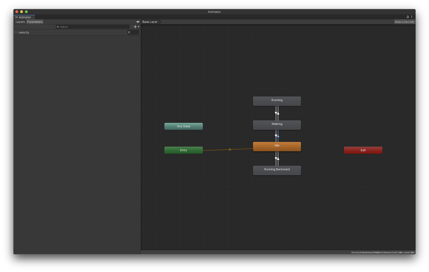Grab the drag handle beside velocity
The height and width of the screenshot is (272, 429).
pos(16,32)
